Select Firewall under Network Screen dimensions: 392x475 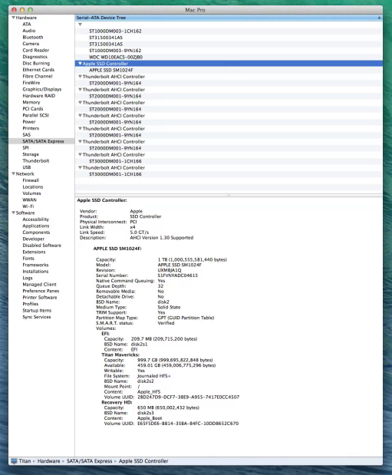coord(31,180)
